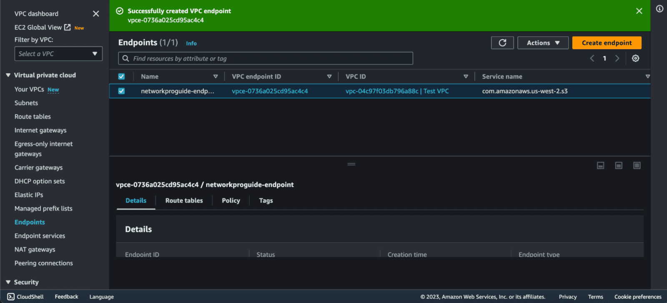
Task: Open the Select a VPC filter dropdown
Action: pos(58,54)
